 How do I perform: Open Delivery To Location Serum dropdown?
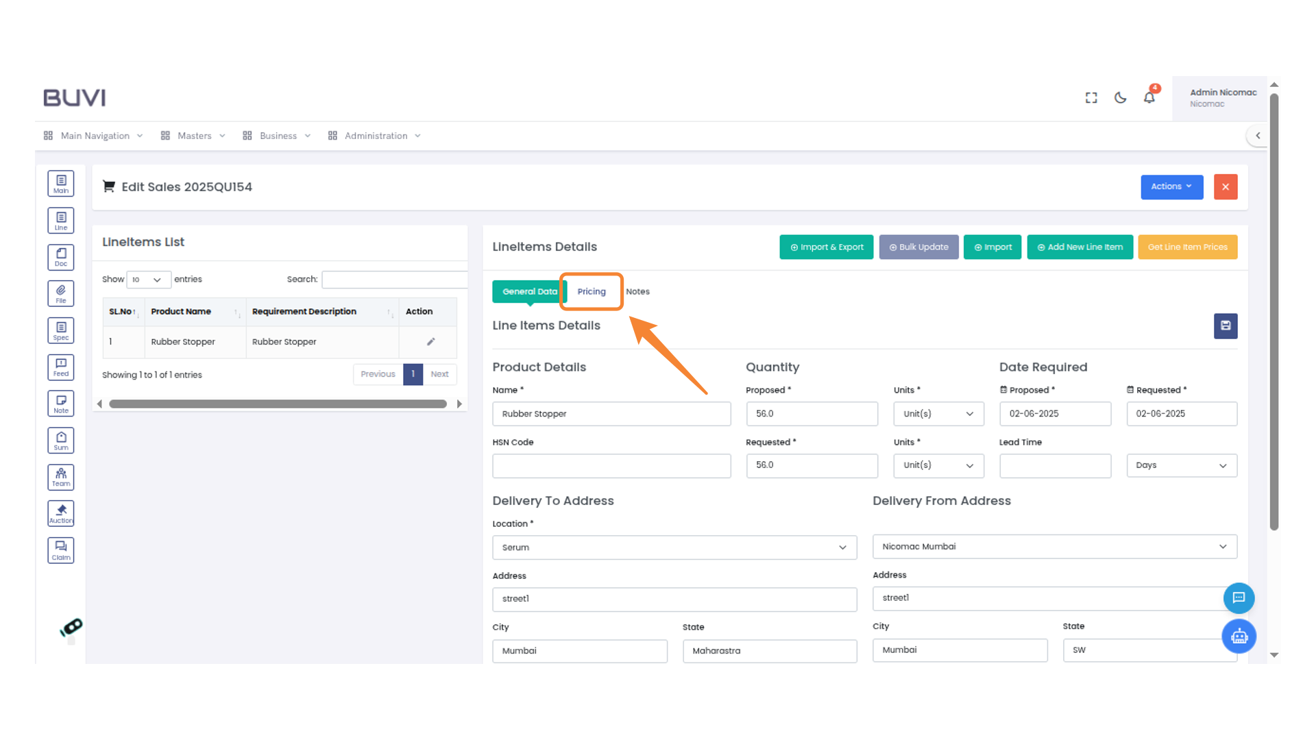tap(674, 547)
